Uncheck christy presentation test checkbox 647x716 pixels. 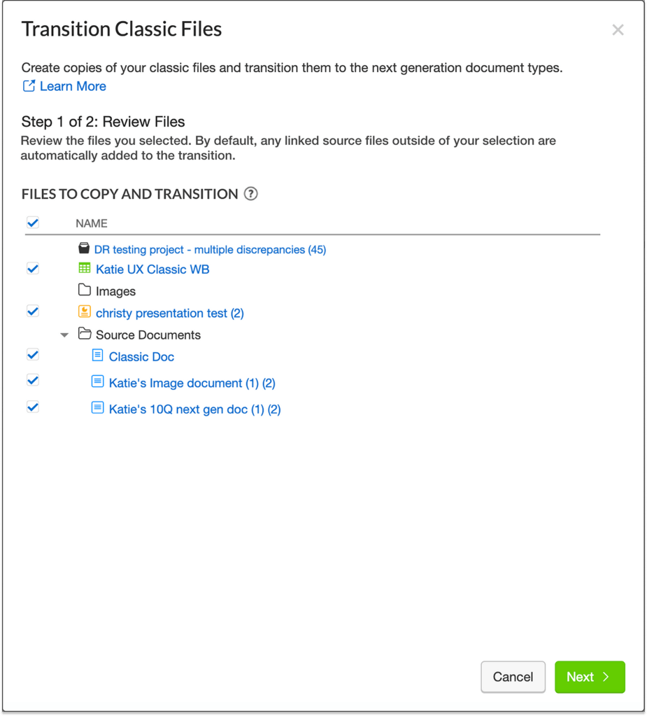pyautogui.click(x=33, y=311)
